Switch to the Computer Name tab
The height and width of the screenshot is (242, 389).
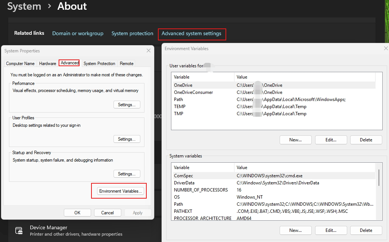coord(20,63)
